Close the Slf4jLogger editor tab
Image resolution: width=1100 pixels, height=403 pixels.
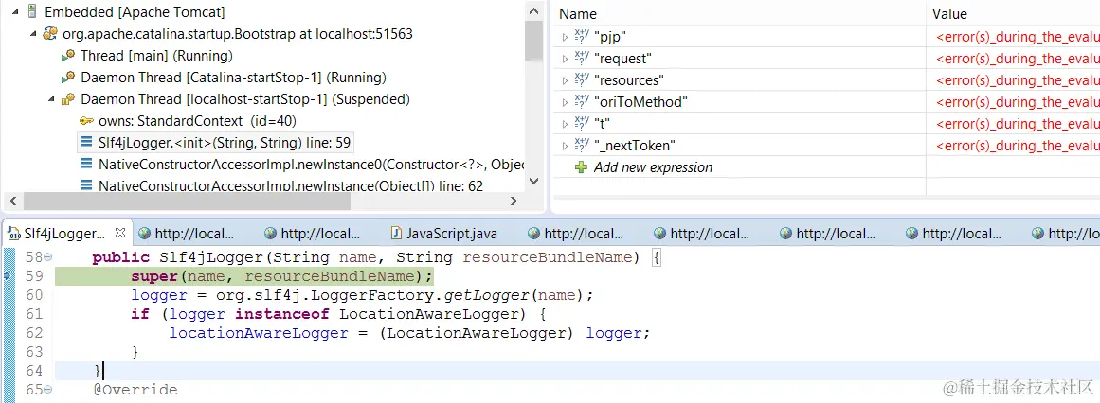pyautogui.click(x=119, y=232)
